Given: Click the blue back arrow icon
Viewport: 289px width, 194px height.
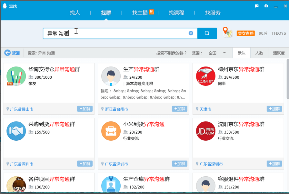Looking at the screenshot, I should [x=7, y=53].
